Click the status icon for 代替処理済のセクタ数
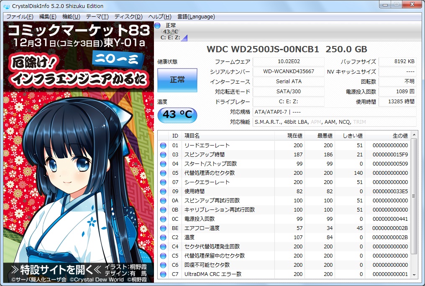 coord(163,173)
